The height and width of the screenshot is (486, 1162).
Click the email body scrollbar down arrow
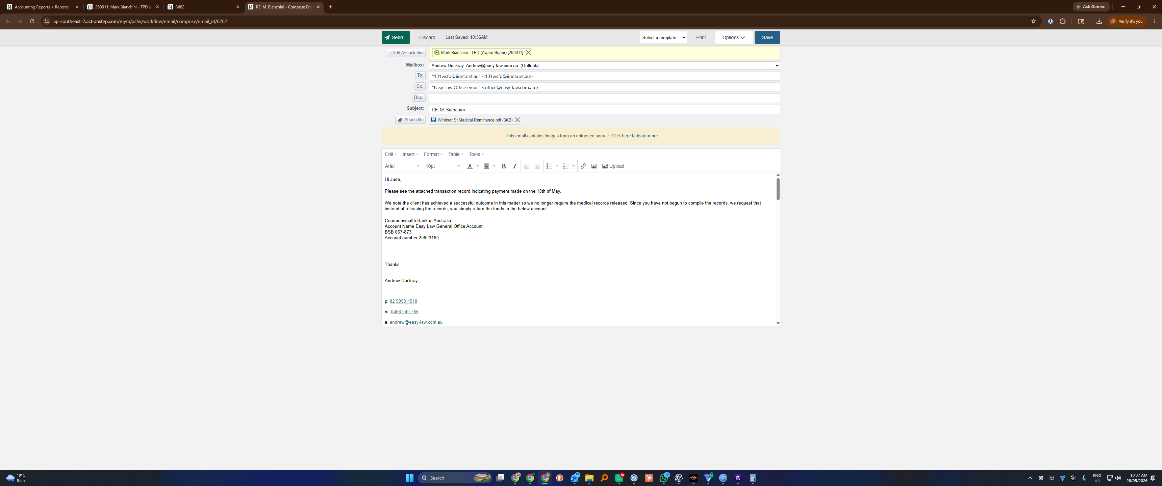coord(778,323)
